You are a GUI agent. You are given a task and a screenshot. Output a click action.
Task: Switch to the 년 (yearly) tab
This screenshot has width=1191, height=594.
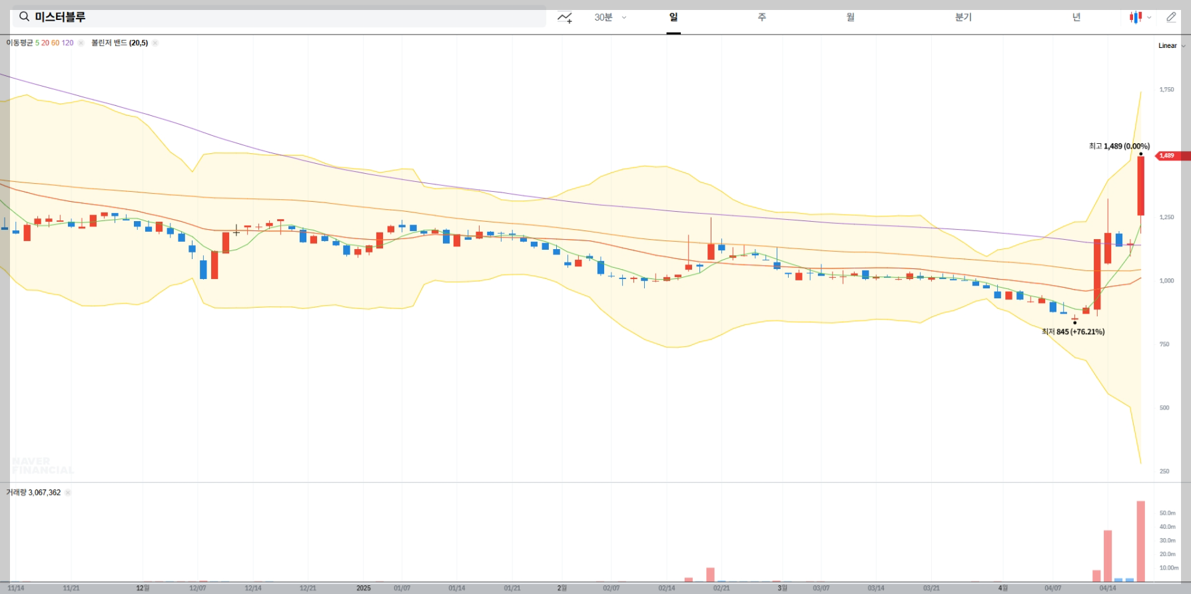tap(1076, 17)
